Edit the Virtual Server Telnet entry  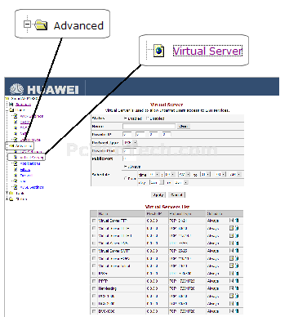(x=231, y=266)
